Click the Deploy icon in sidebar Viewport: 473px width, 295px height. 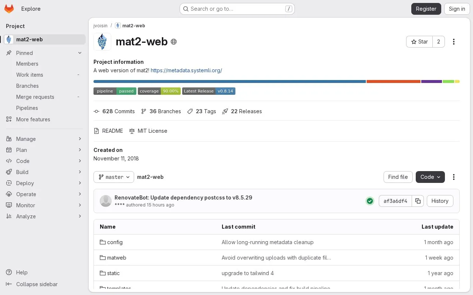tap(9, 183)
